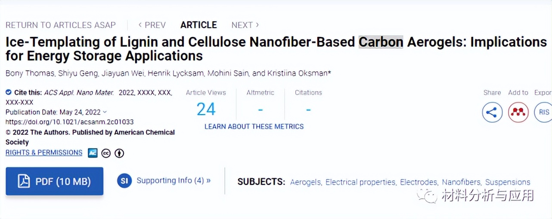Open Learn About These Metrics link
The height and width of the screenshot is (219, 552).
click(x=254, y=127)
